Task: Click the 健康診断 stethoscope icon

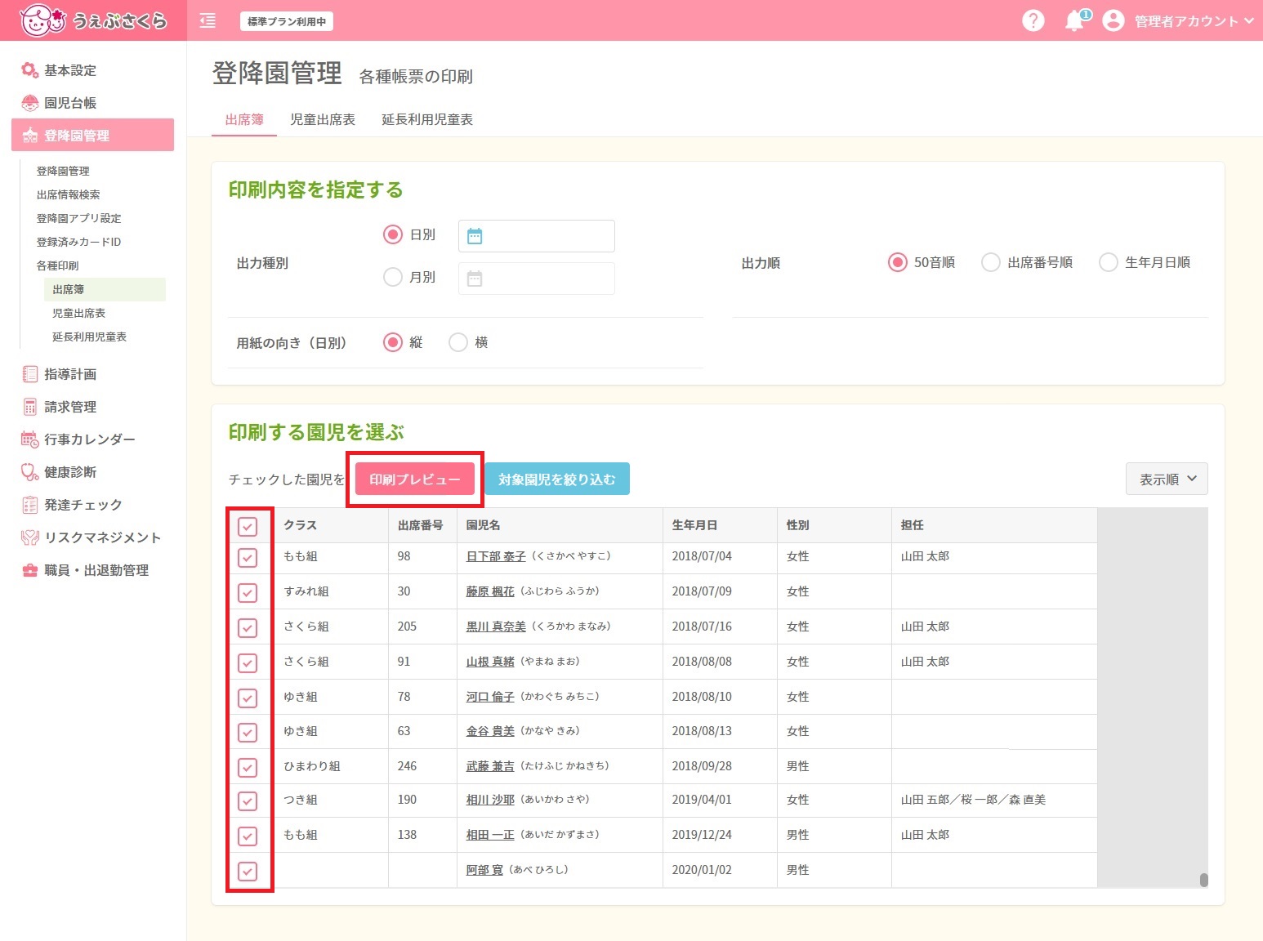Action: point(29,472)
